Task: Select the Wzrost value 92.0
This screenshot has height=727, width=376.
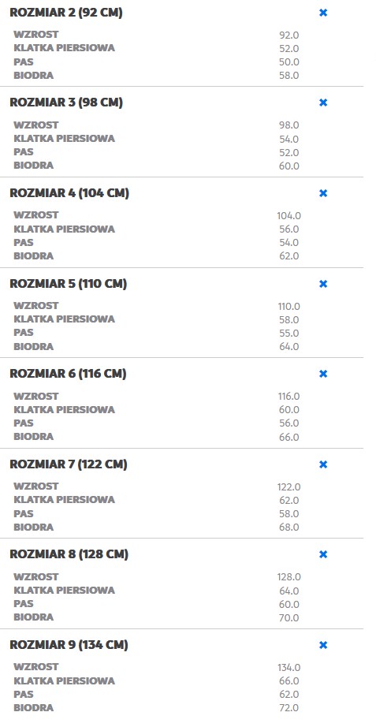Action: tap(289, 35)
